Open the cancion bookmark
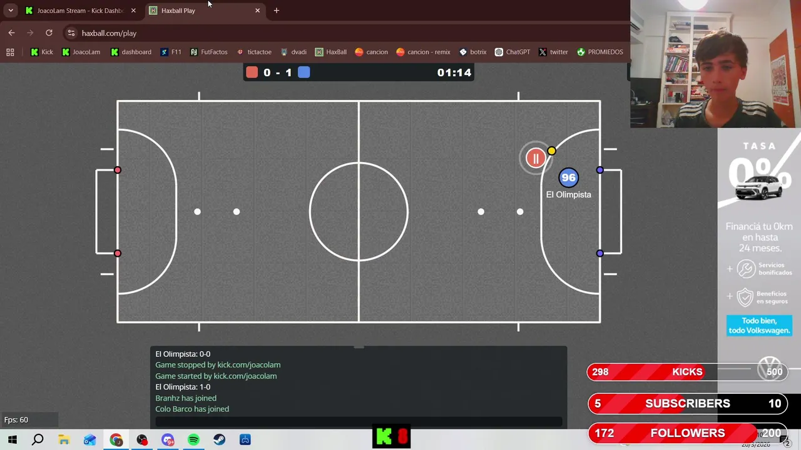This screenshot has width=801, height=450. pos(371,52)
